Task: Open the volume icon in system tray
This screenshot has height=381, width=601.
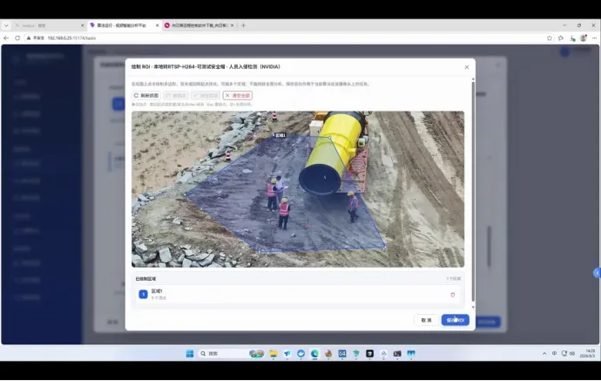Action: (x=572, y=353)
